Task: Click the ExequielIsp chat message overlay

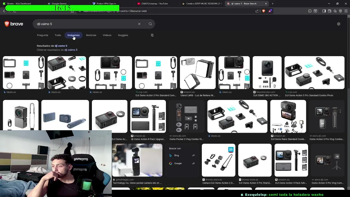Action: point(282,195)
